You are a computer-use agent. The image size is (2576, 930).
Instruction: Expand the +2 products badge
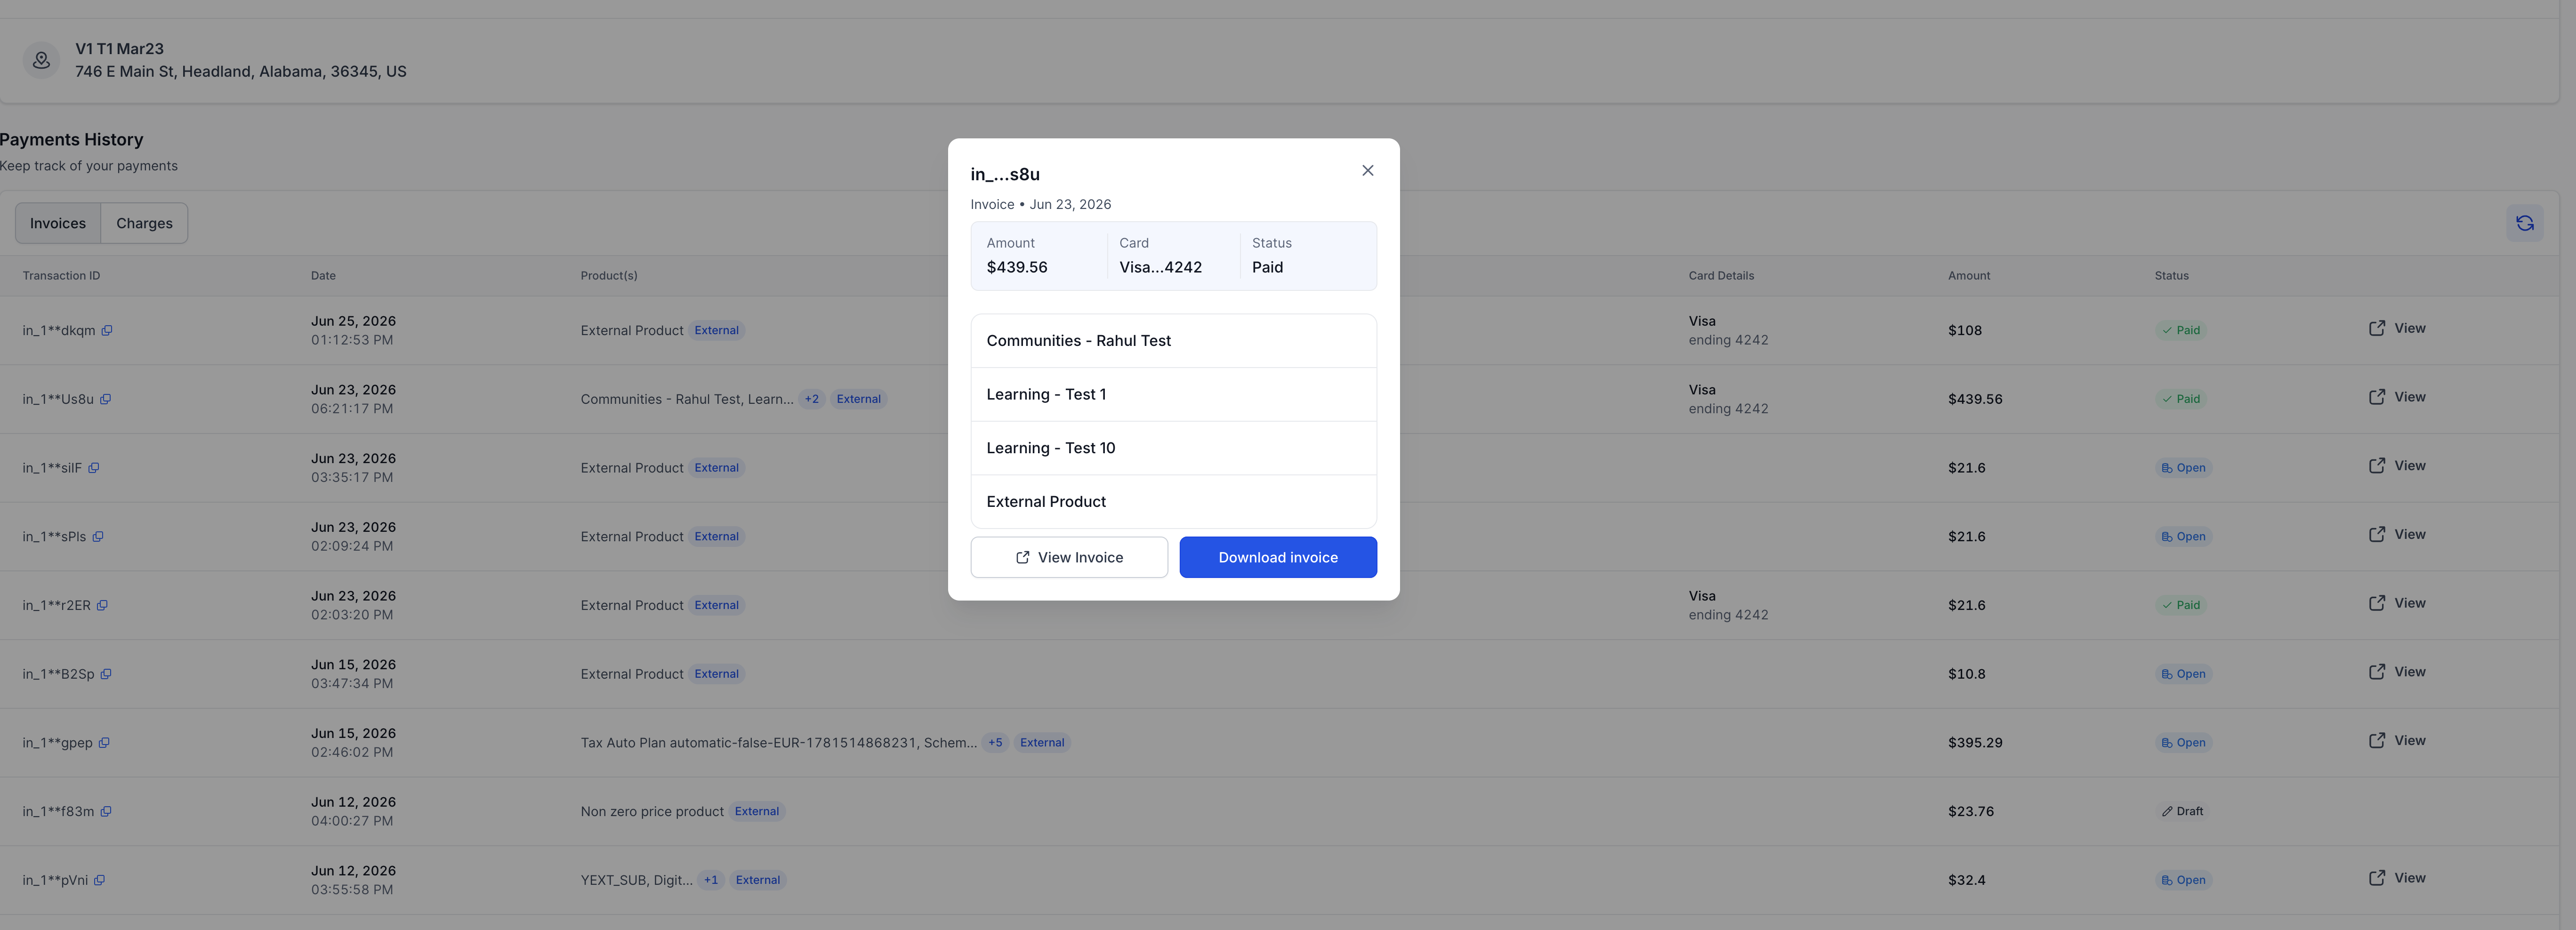tap(811, 399)
